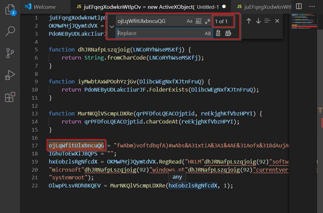Click function name iyMwbtAxWPOohYzjGv on line 9

[x=107, y=81]
